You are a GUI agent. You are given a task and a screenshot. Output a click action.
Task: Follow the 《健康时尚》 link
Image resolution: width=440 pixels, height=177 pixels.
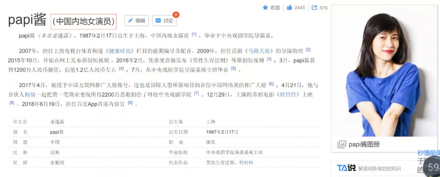[120, 51]
